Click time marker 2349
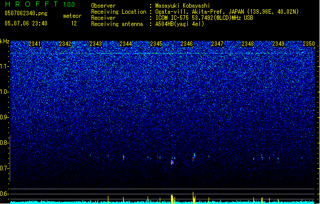Viewport: 320px width, 204px height. [278, 44]
